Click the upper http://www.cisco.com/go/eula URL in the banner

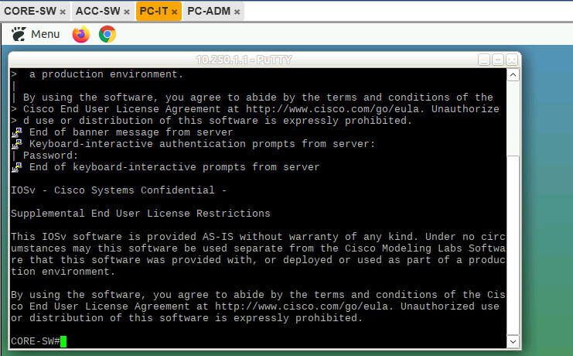tap(334, 109)
